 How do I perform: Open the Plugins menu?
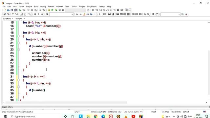click(x=82, y=7)
